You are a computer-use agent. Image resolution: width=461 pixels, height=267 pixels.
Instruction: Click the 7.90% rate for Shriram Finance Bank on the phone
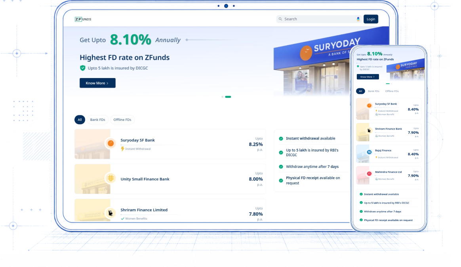pos(413,133)
